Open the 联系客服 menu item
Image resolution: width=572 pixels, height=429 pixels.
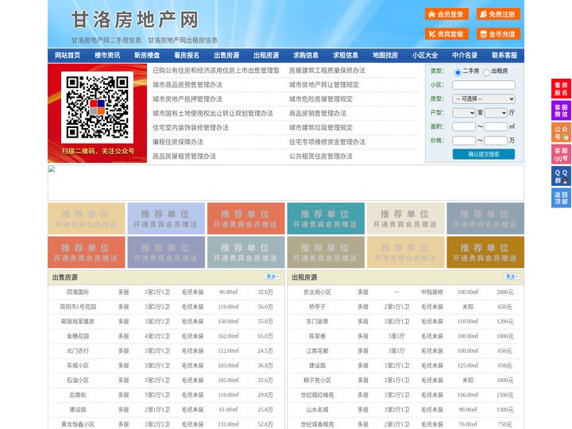click(x=504, y=56)
